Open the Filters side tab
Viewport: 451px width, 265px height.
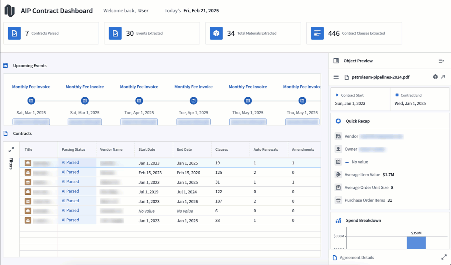click(x=11, y=164)
